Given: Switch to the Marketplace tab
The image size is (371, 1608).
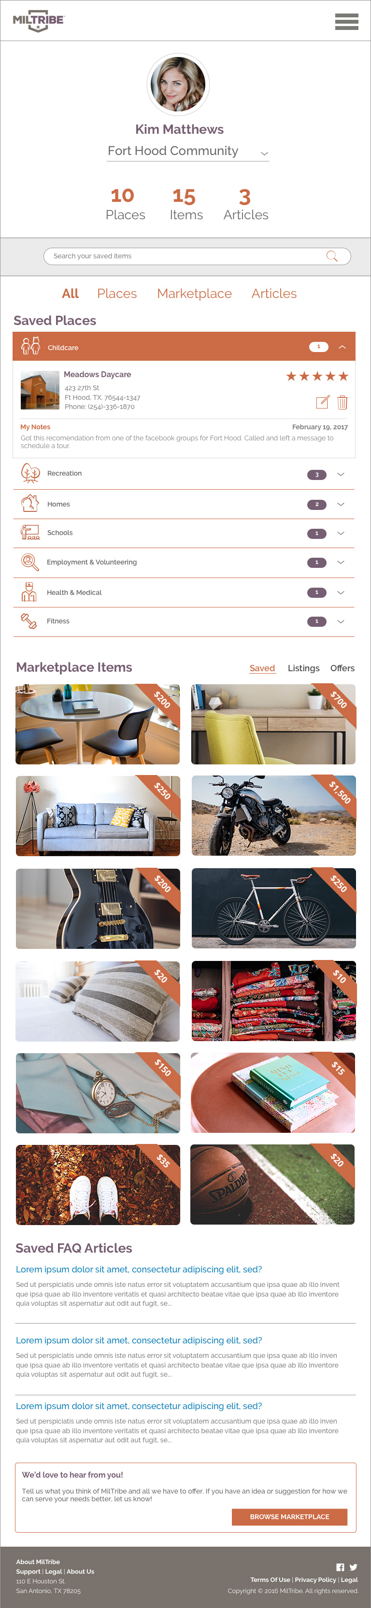Looking at the screenshot, I should coord(194,294).
